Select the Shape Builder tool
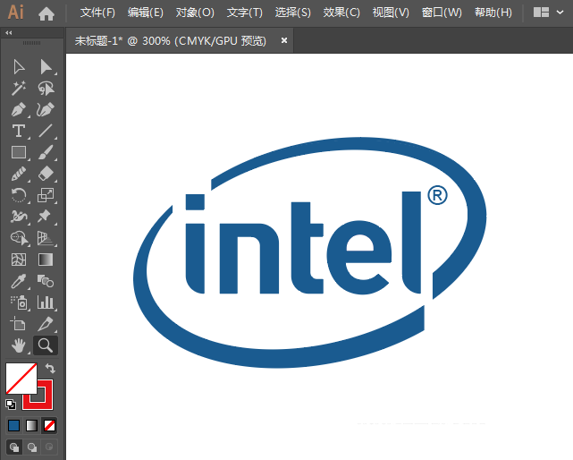 coord(19,238)
